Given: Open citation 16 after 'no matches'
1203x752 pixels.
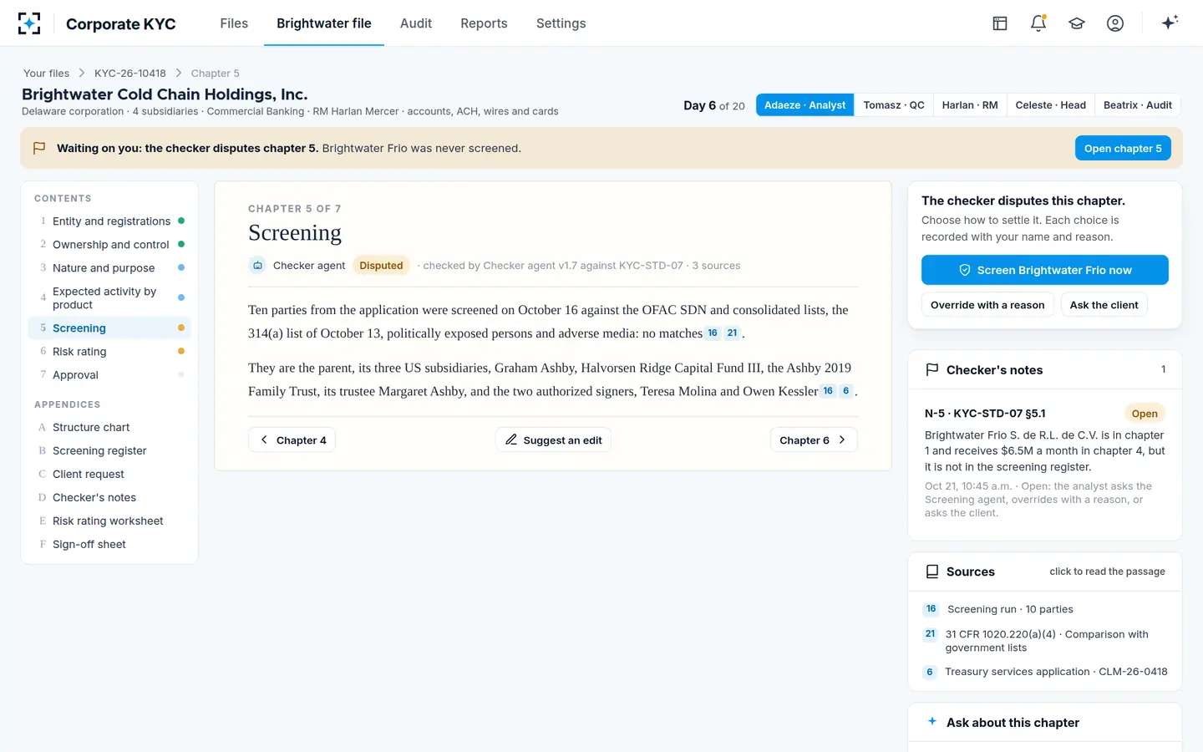Looking at the screenshot, I should 713,333.
